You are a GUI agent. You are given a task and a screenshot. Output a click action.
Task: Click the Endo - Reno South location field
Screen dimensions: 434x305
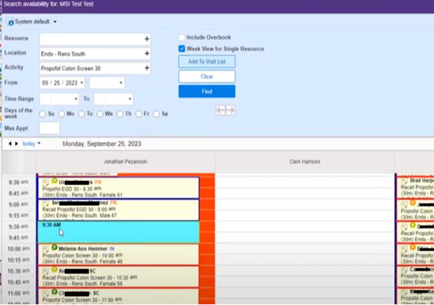[95, 54]
